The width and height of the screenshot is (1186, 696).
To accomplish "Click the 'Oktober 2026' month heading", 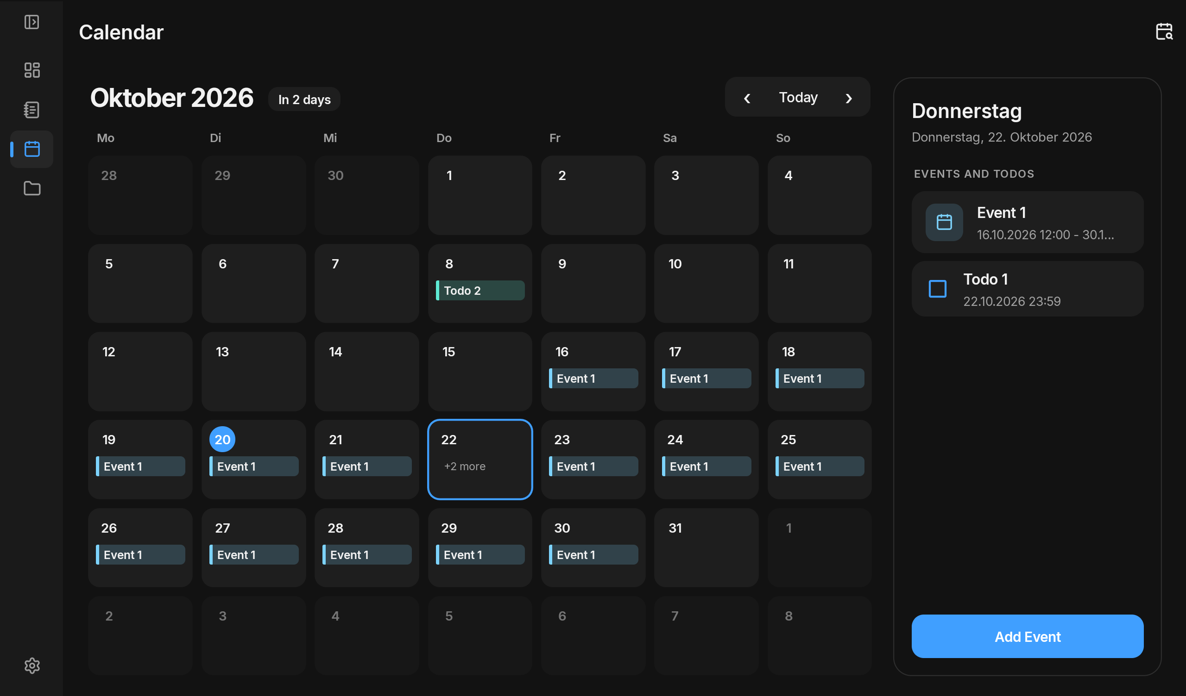I will click(172, 98).
